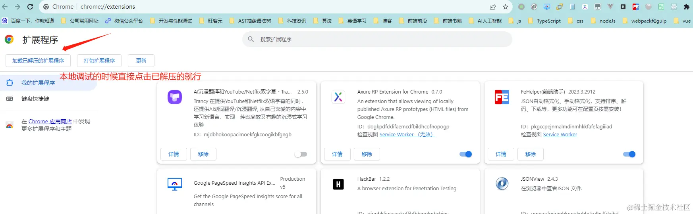The width and height of the screenshot is (693, 214).
Task: Click the Chrome logo beside 扩展程序 title
Action: point(9,39)
